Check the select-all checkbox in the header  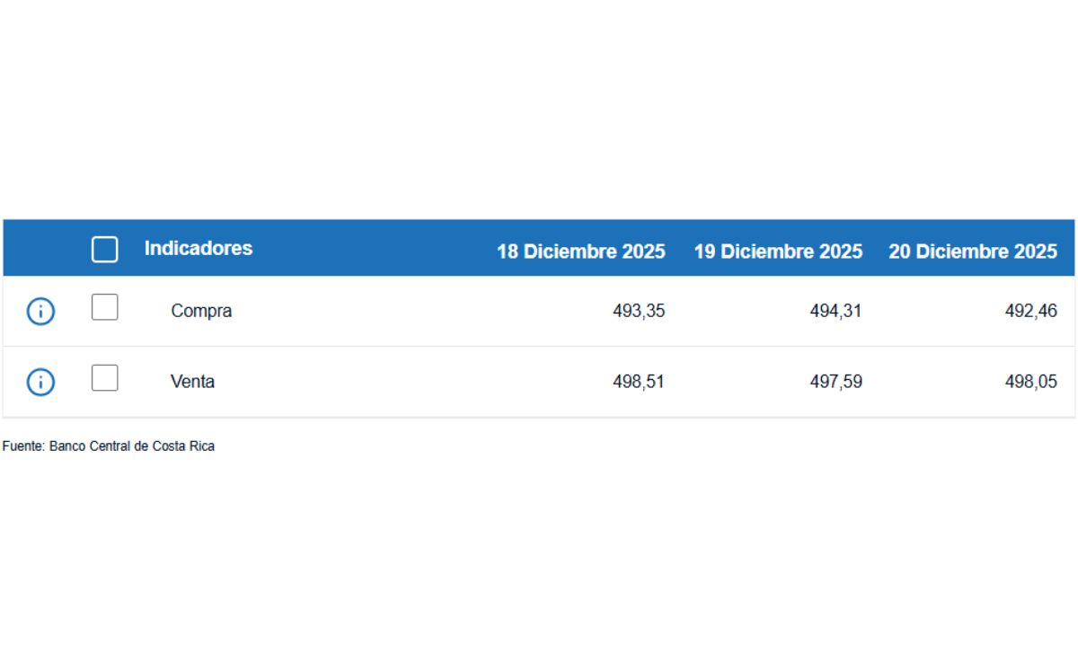(104, 248)
